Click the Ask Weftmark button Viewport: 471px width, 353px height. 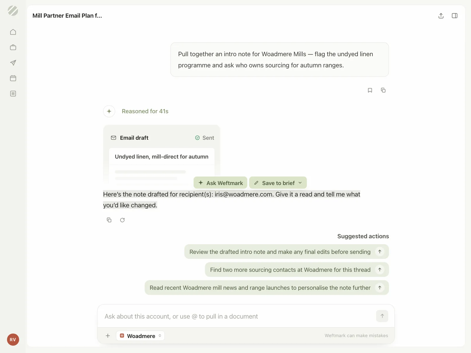click(x=220, y=183)
